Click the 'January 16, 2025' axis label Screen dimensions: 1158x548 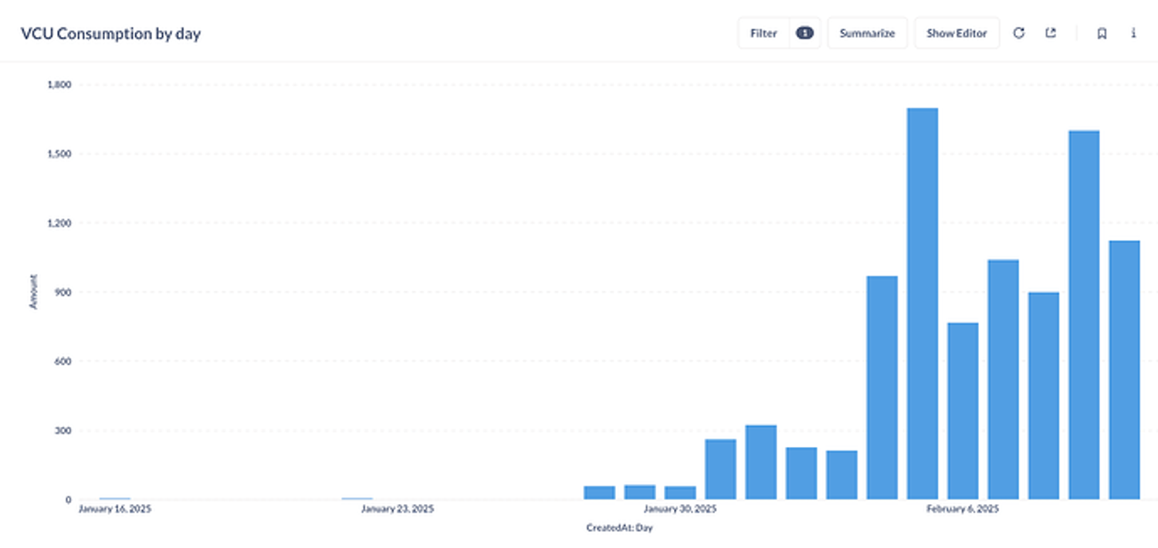pyautogui.click(x=115, y=509)
